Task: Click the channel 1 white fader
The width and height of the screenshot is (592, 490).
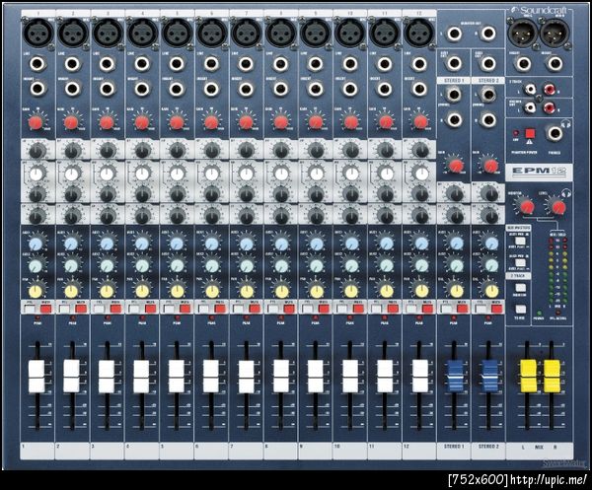Action: (37, 376)
